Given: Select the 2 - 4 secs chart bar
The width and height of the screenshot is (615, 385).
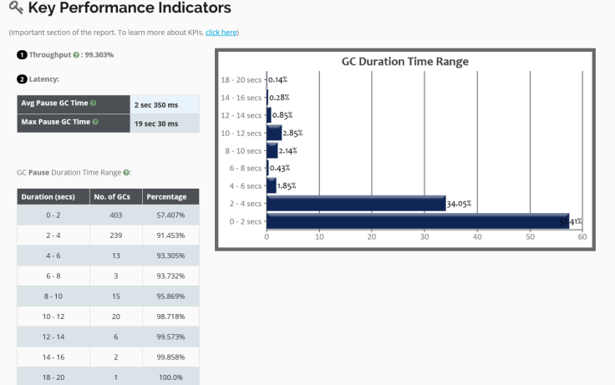Looking at the screenshot, I should tap(356, 204).
